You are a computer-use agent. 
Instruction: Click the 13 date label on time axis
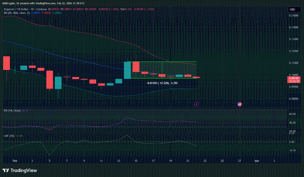point(119,161)
